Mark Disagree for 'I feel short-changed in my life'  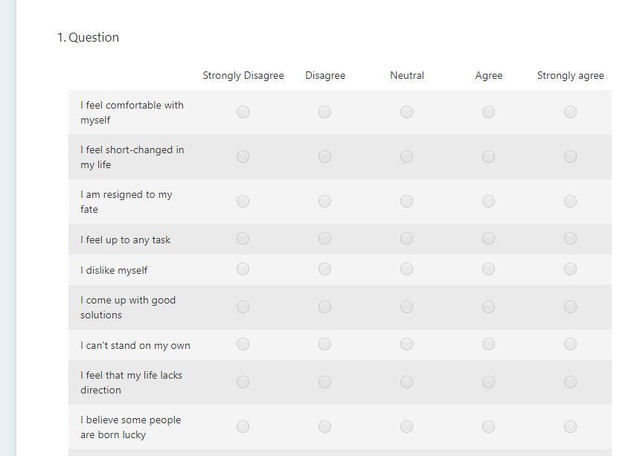[x=324, y=156]
